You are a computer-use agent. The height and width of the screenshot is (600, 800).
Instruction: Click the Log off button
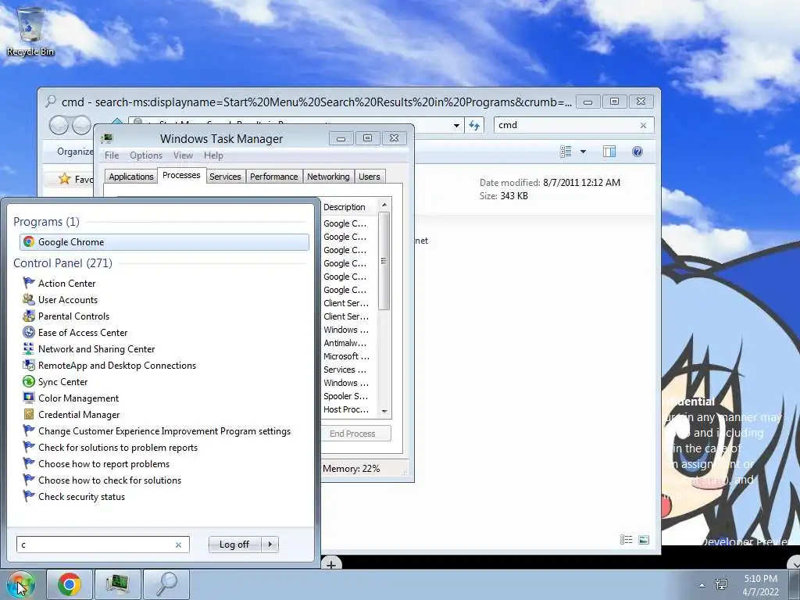click(234, 545)
